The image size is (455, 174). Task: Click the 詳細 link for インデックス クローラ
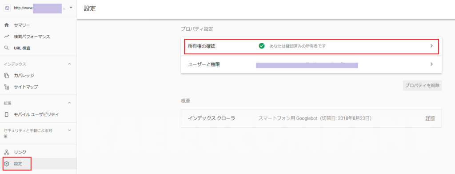pyautogui.click(x=430, y=118)
